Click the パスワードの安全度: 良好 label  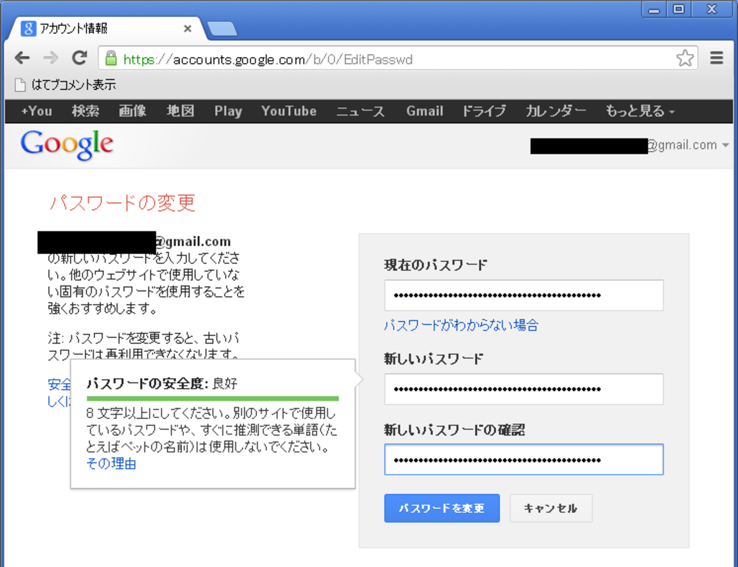[x=162, y=384]
